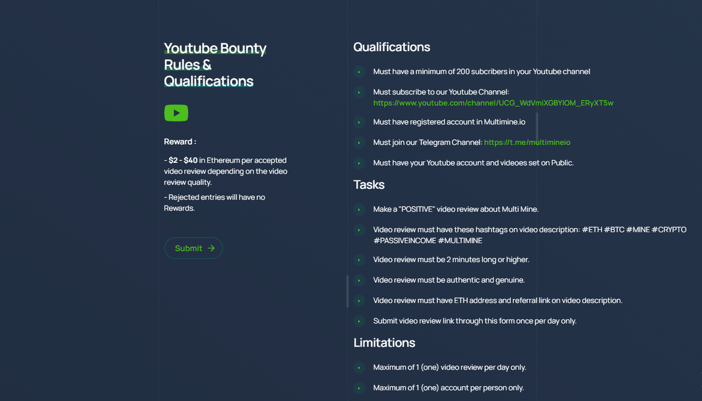Image resolution: width=702 pixels, height=401 pixels.
Task: Click Video review must be authentic and genuine text
Action: pos(449,280)
